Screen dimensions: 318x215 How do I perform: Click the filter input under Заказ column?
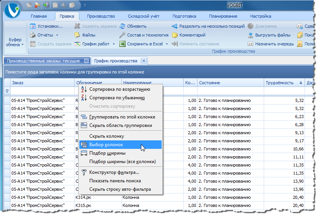coord(42,91)
